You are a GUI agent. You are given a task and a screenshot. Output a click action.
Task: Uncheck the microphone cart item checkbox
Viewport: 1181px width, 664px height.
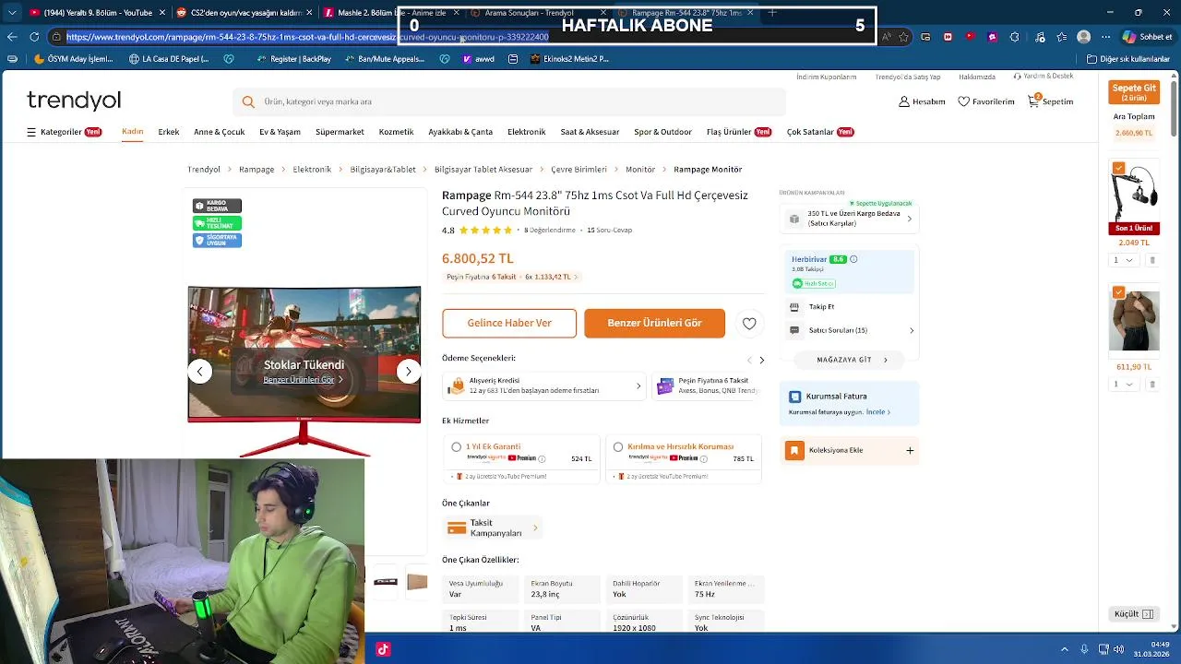click(x=1118, y=168)
